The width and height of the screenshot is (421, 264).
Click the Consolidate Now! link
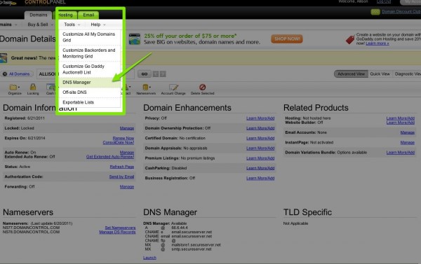(118, 142)
